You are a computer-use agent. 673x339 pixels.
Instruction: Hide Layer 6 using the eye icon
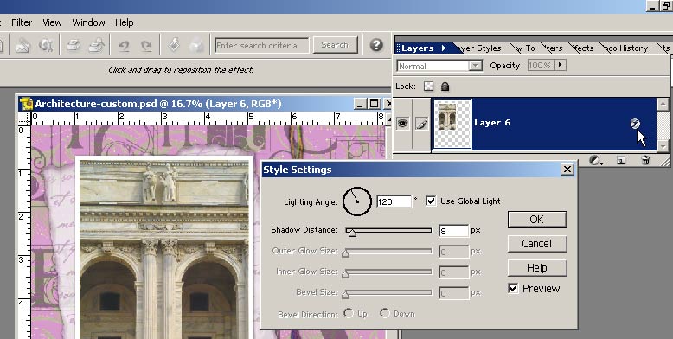pos(402,124)
